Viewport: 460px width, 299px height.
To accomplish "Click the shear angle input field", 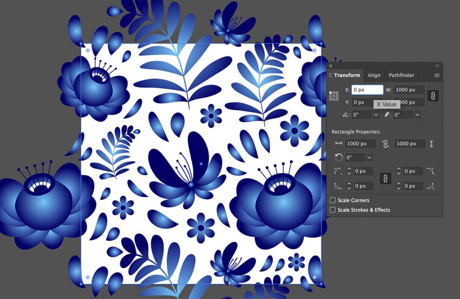I will pos(403,114).
